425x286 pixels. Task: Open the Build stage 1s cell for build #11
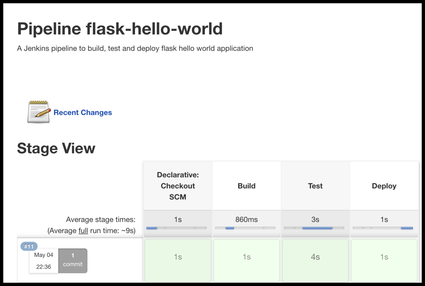click(246, 260)
